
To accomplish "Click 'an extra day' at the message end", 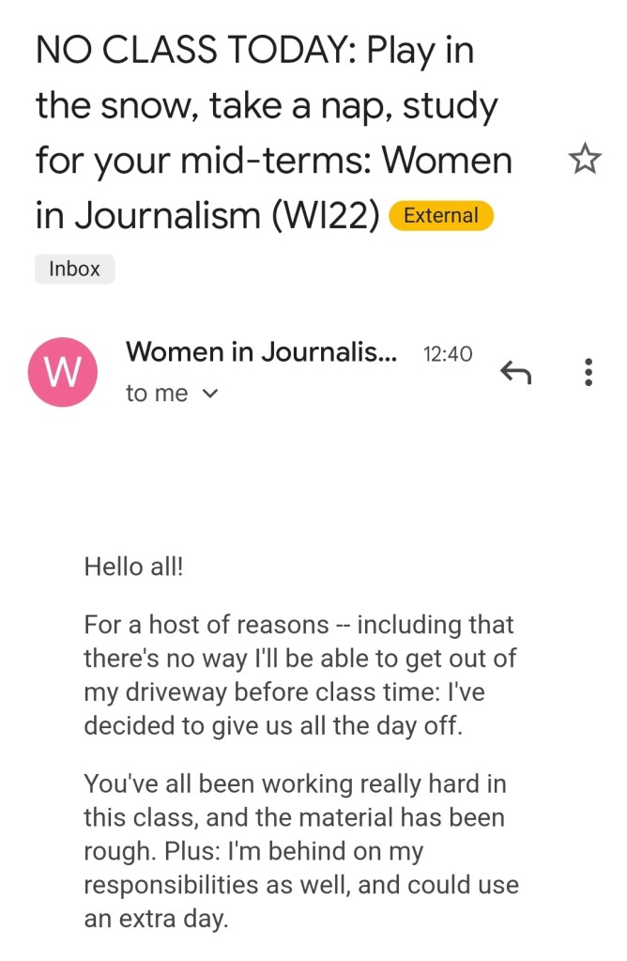I will (x=156, y=919).
